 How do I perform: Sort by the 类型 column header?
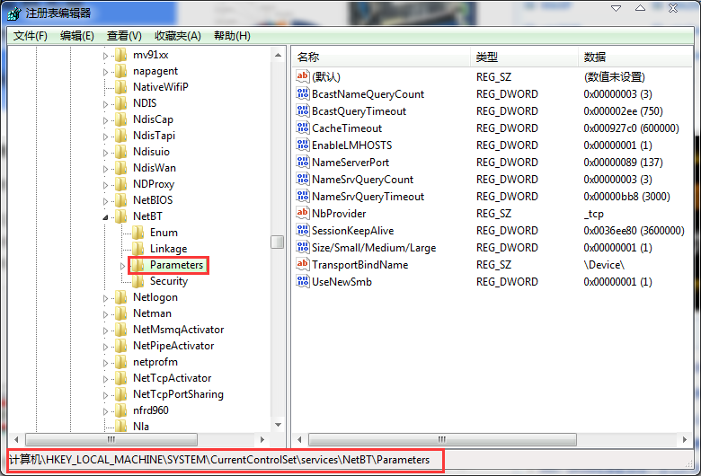coord(486,57)
